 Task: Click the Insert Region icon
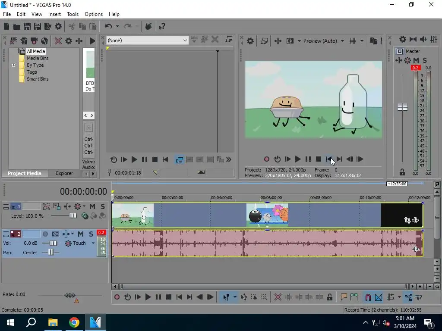coord(354,297)
